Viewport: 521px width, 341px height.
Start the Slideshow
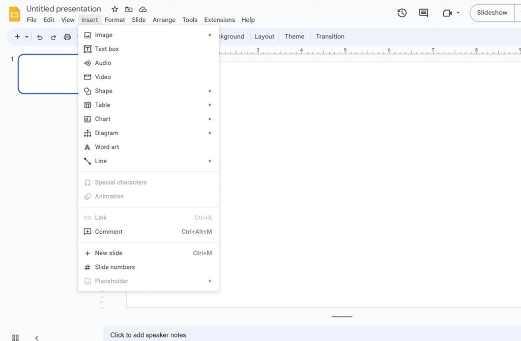(492, 13)
